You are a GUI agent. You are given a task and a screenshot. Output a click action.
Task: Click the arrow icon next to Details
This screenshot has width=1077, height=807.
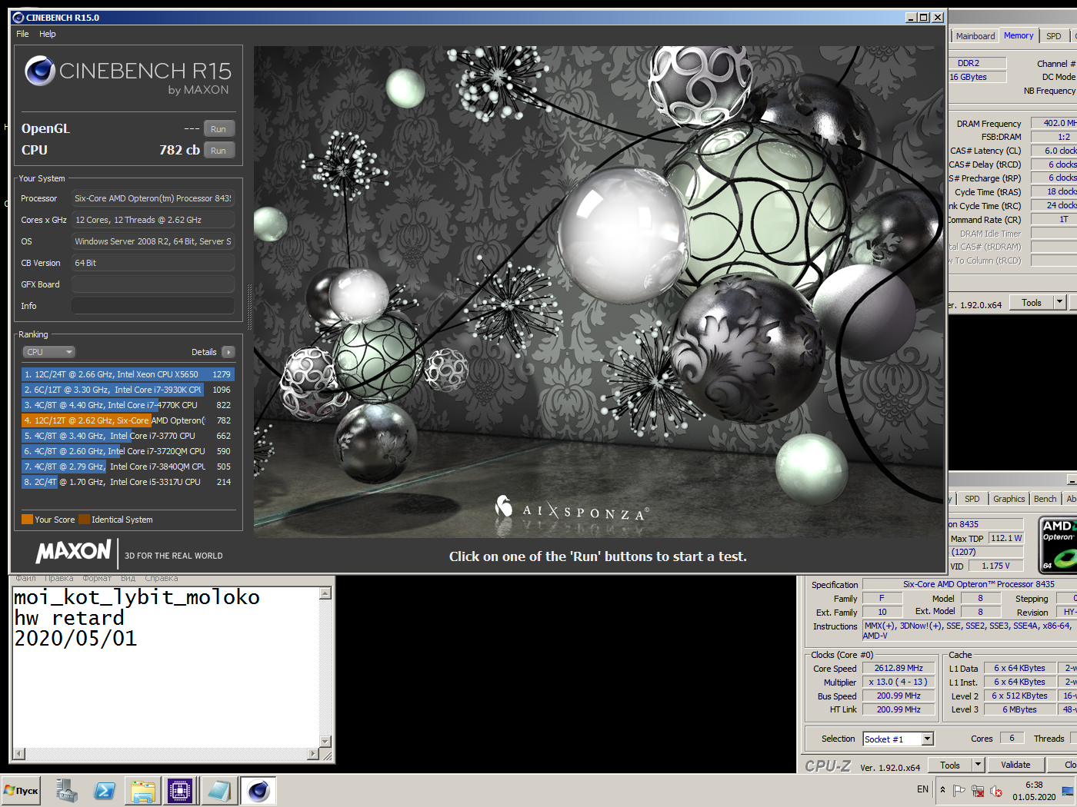228,352
